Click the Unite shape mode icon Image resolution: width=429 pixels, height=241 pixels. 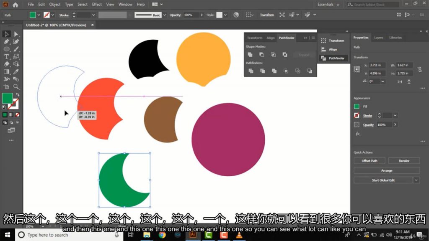[x=250, y=55]
